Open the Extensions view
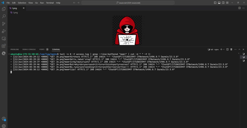Screen dimensions: 247x128 (x=4, y=46)
